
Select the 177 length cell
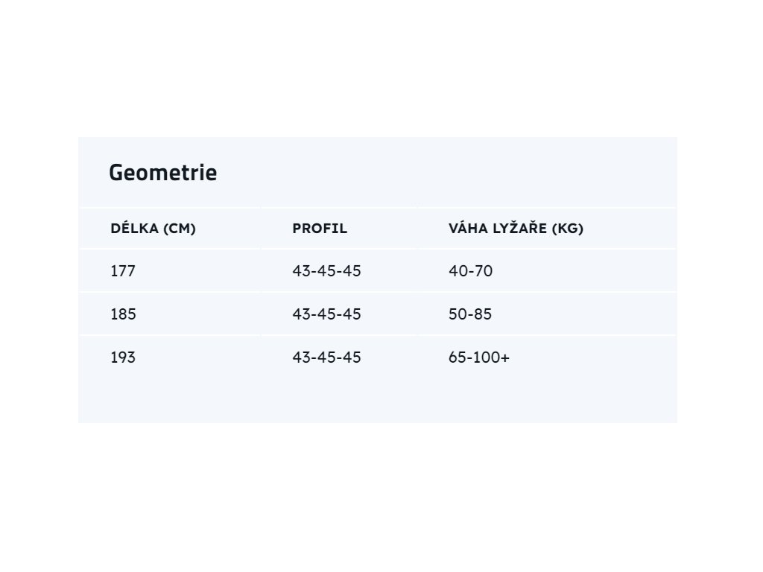[x=123, y=271]
